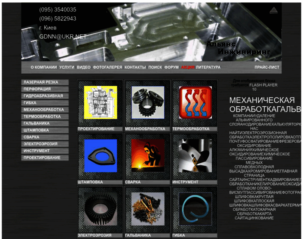
Task: Select the Термообработка red heat icon
Action: pyautogui.click(x=195, y=102)
